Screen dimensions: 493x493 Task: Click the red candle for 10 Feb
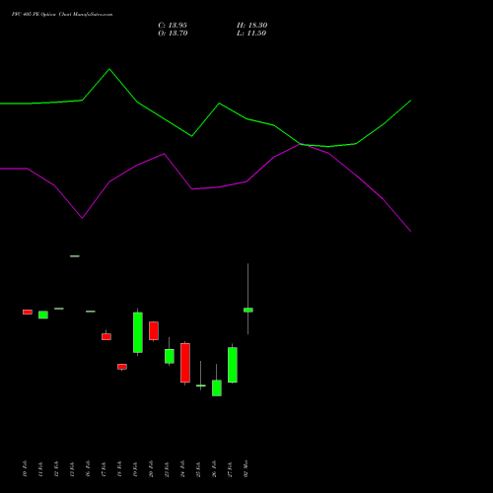pos(28,312)
